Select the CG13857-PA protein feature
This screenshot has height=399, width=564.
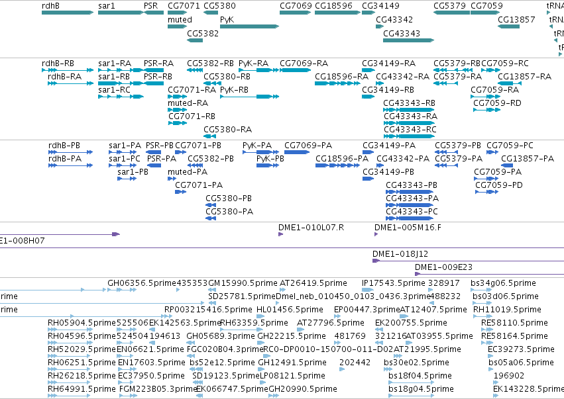click(507, 165)
